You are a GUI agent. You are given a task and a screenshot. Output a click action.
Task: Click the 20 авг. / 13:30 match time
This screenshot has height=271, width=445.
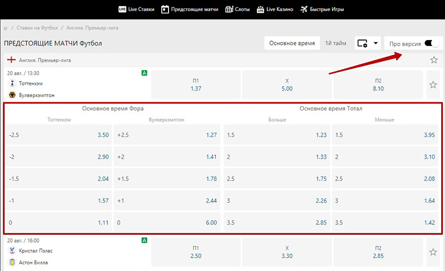pos(23,73)
